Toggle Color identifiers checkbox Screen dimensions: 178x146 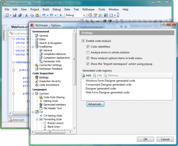tap(88, 47)
